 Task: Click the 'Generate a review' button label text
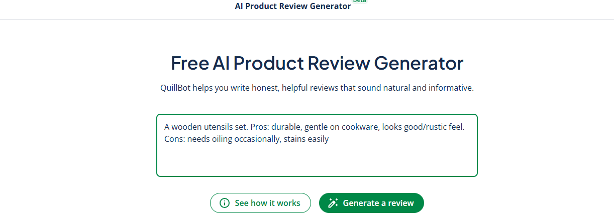(378, 203)
